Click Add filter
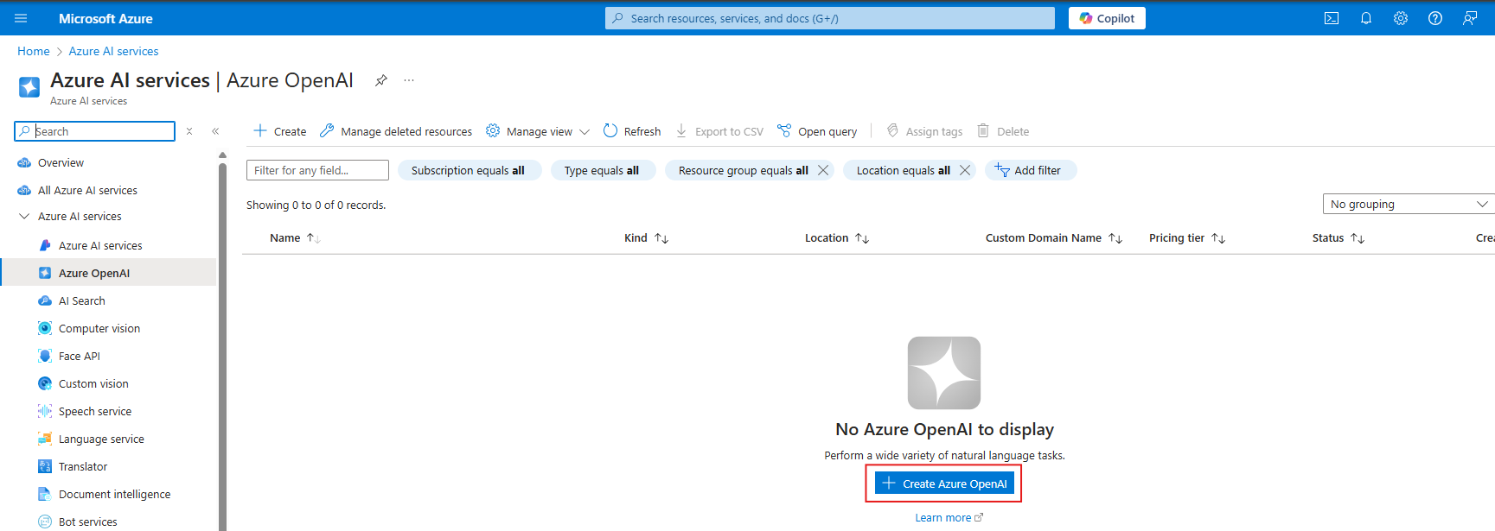 point(1031,170)
